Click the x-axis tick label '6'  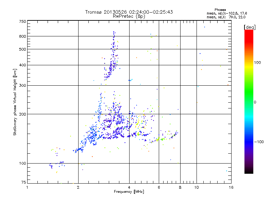click(x=159, y=187)
